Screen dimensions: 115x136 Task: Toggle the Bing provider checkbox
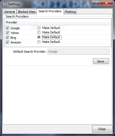[7, 38]
